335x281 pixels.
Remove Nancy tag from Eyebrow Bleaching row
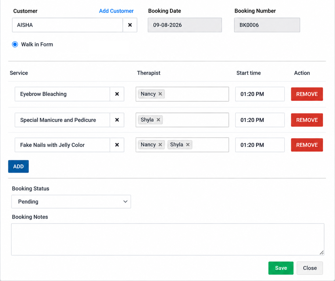[160, 94]
